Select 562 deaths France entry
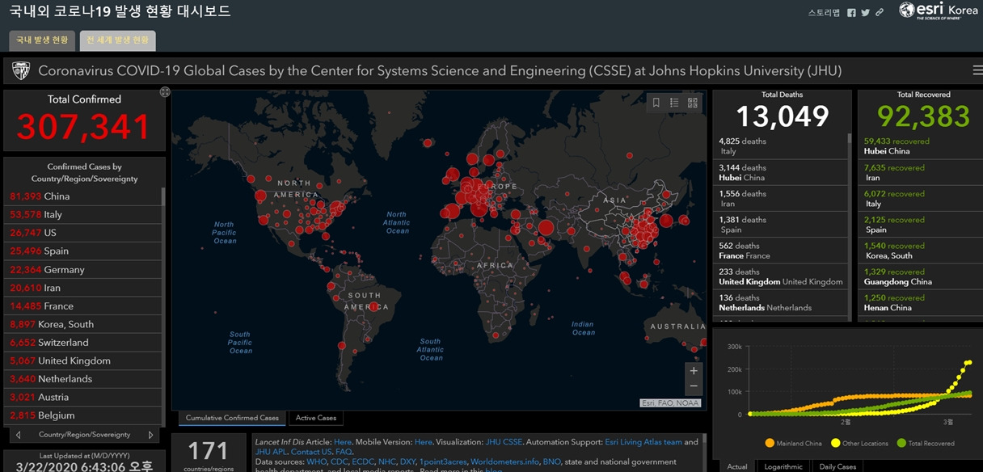This screenshot has height=472, width=983. point(779,251)
